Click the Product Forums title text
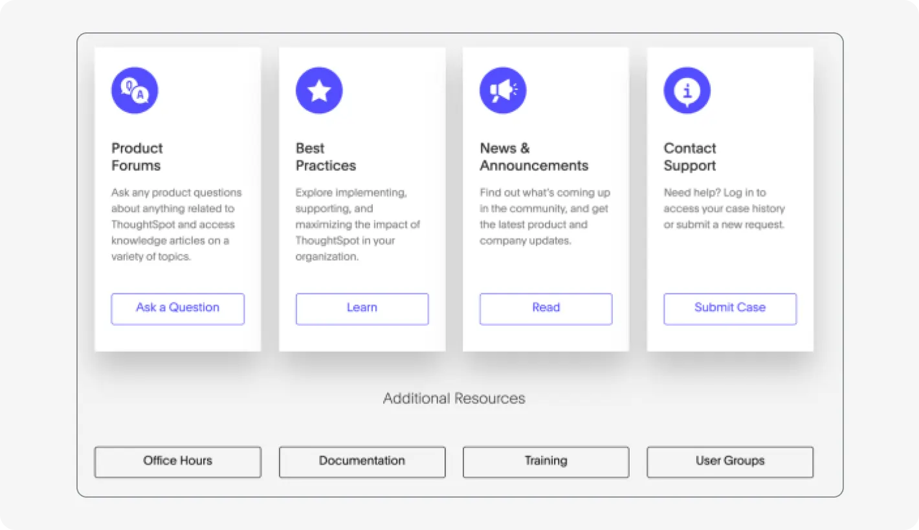The image size is (919, 530). tap(137, 156)
